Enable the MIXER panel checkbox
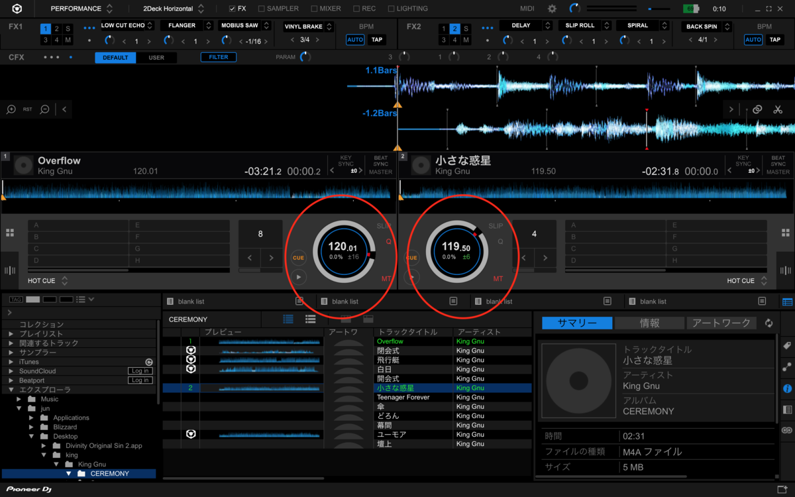 pyautogui.click(x=313, y=9)
